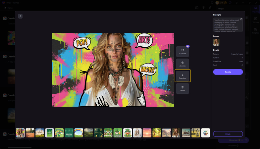Click the Home button in top bar
This screenshot has height=149, width=260.
[9, 8]
